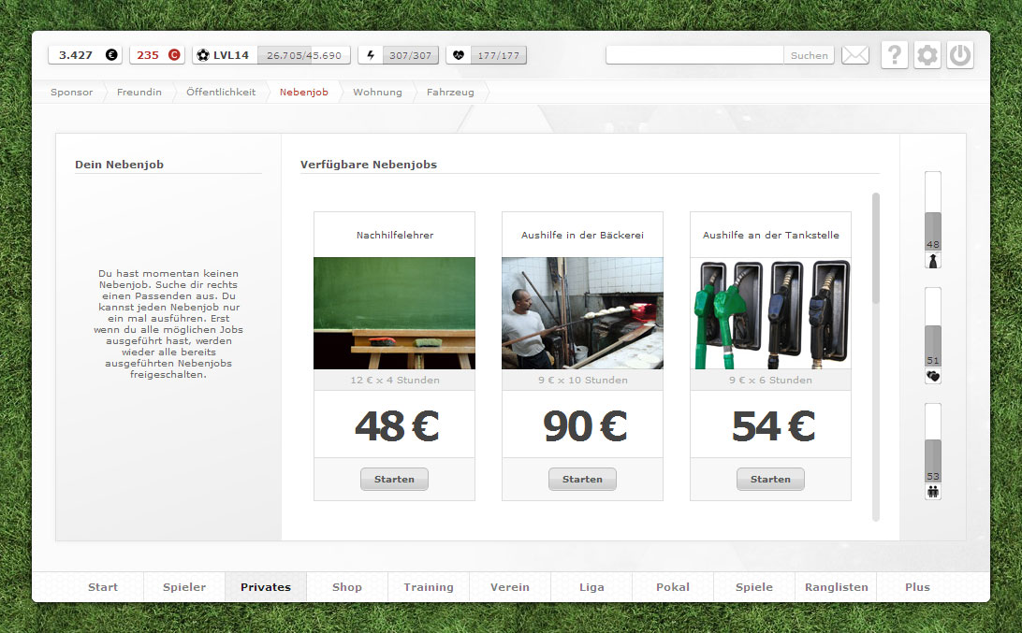Click the "9 € x 6 Stunden" rate

pos(770,381)
